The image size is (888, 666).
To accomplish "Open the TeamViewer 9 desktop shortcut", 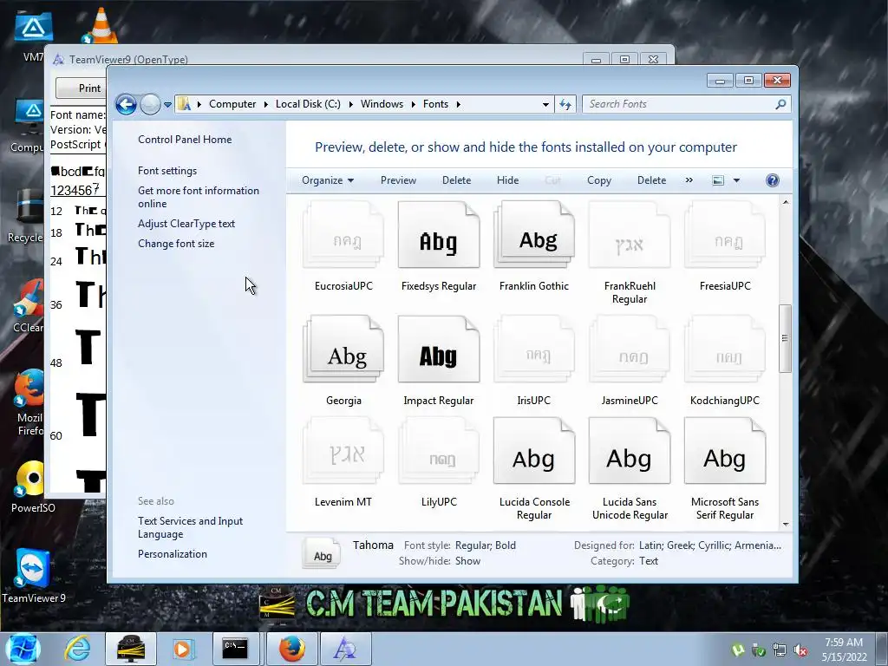I will 34,576.
